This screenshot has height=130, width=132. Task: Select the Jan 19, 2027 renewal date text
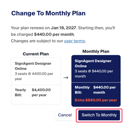pyautogui.click(x=64, y=28)
